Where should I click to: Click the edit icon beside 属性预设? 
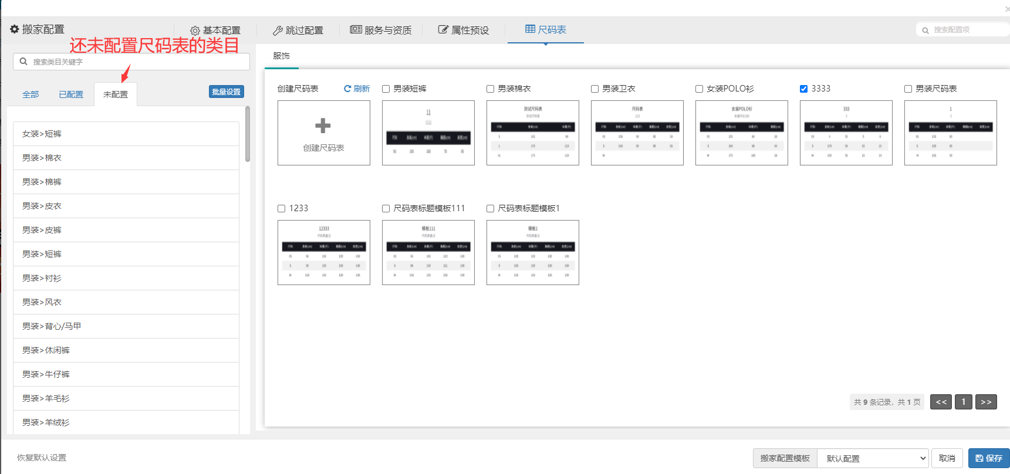(x=443, y=30)
